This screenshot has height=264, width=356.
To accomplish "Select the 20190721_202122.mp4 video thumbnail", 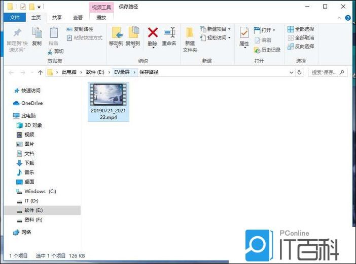I will pos(109,95).
